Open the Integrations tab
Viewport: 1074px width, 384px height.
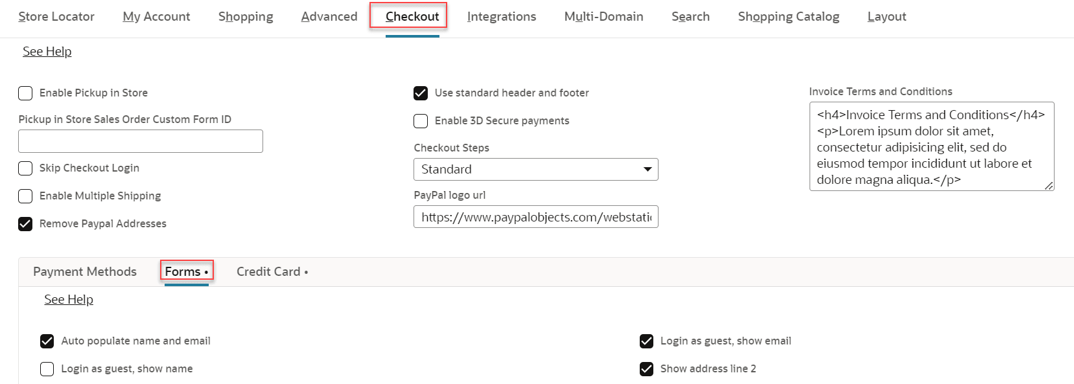(x=502, y=17)
